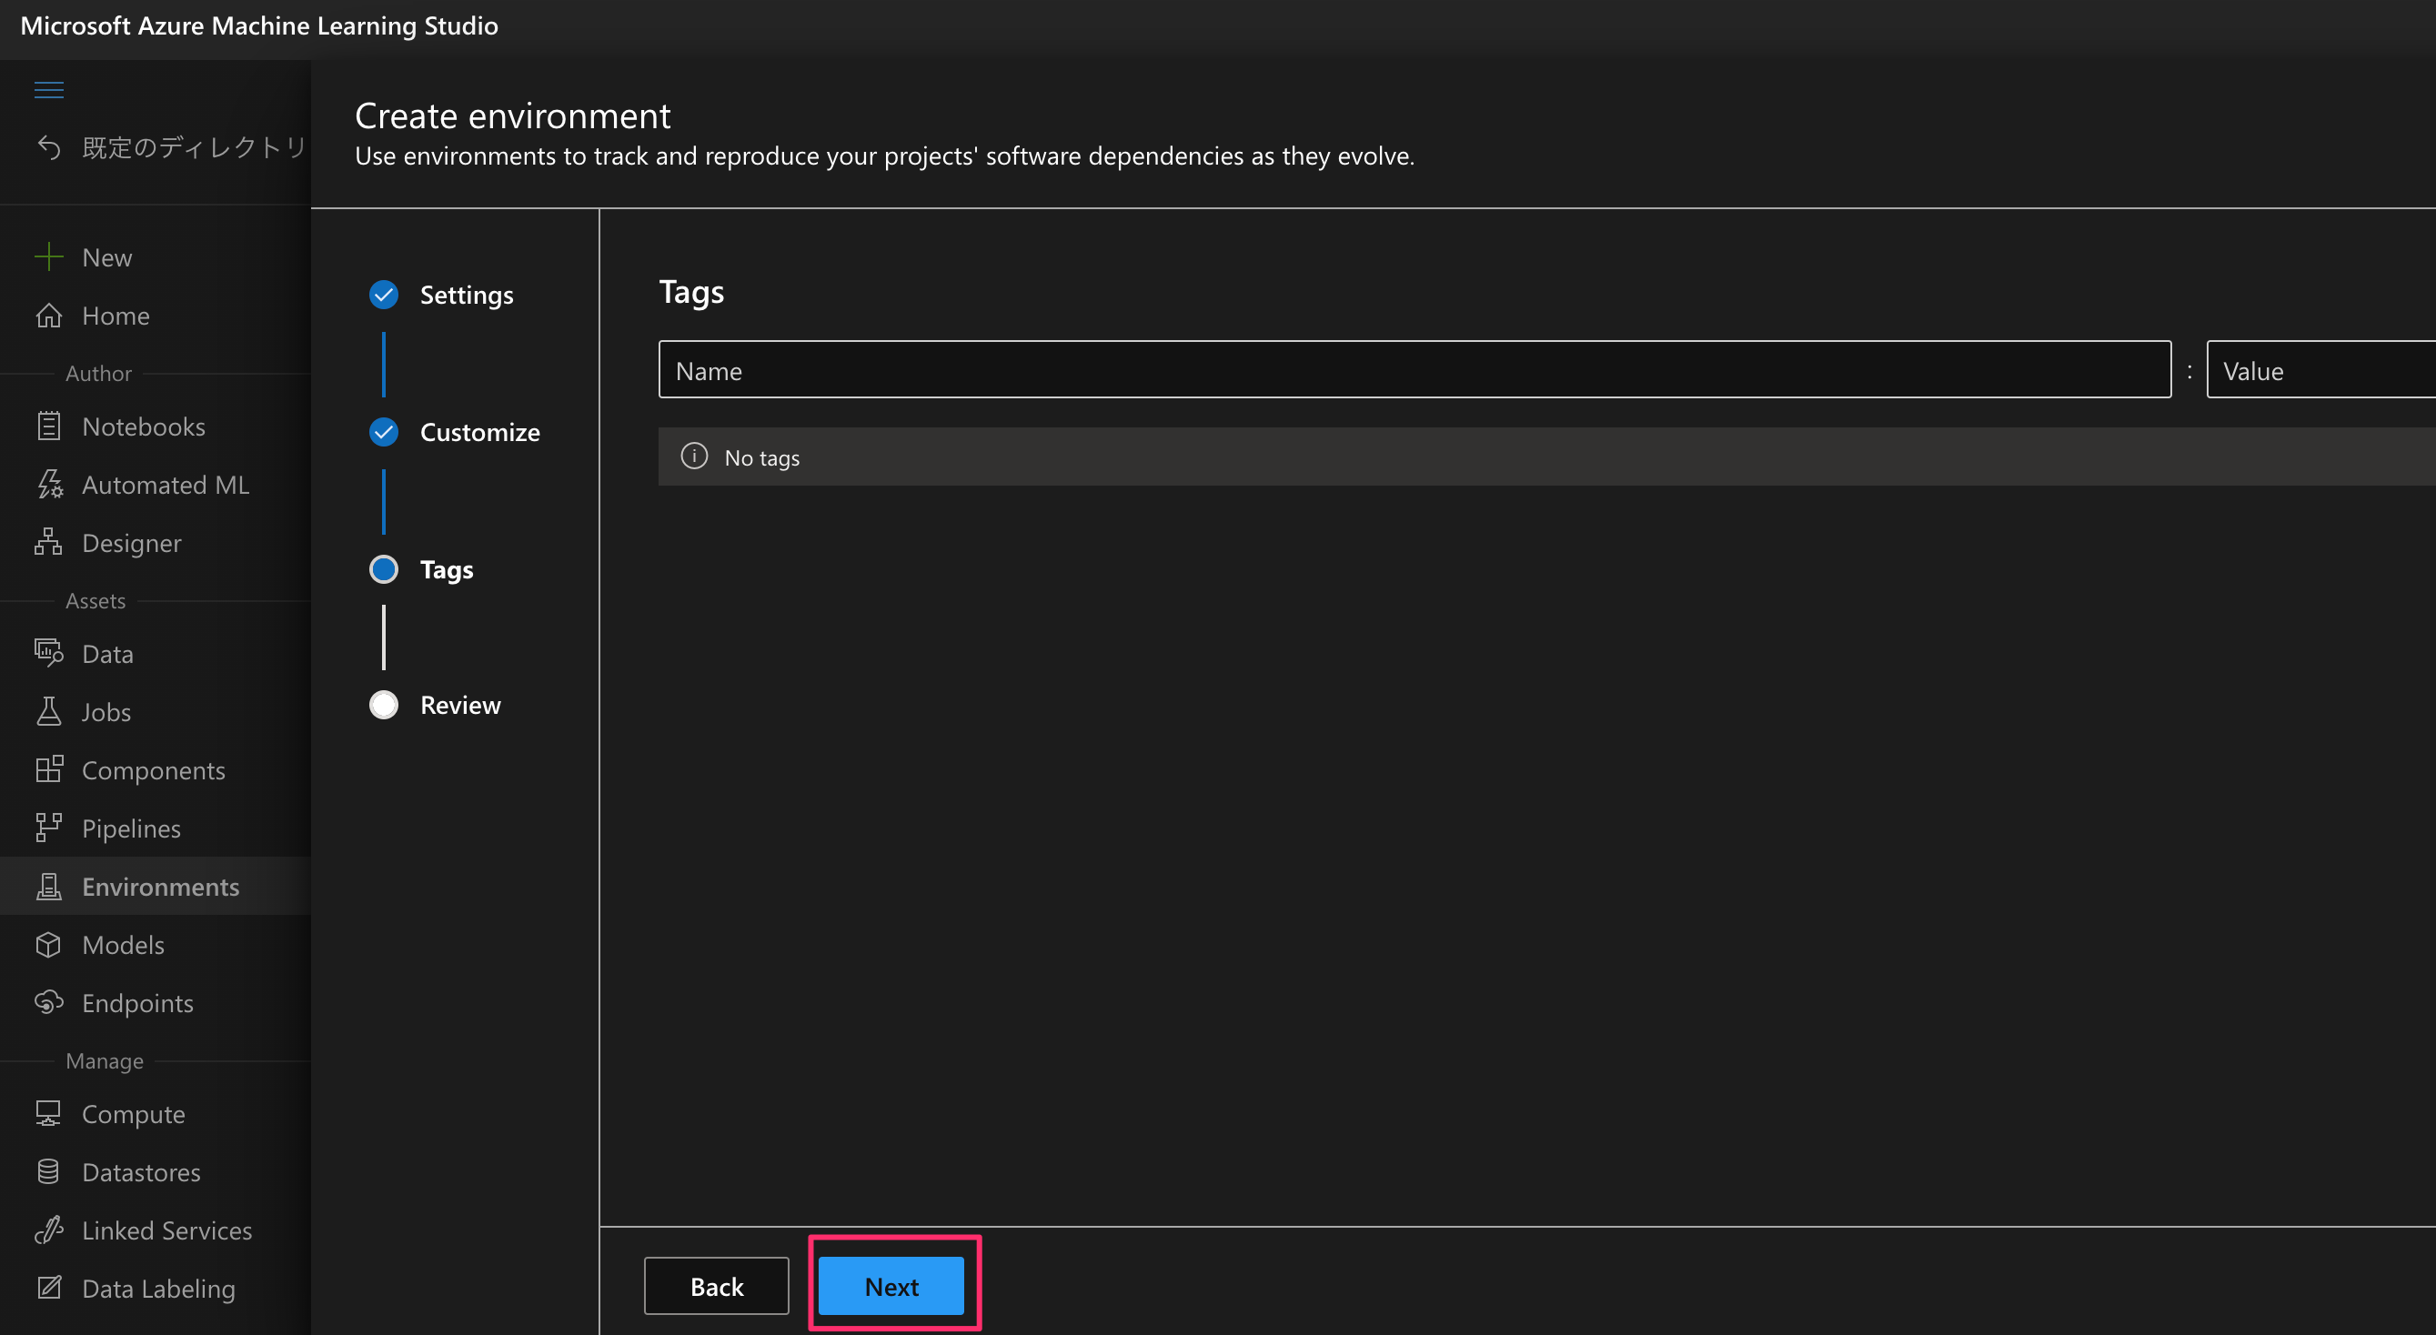The width and height of the screenshot is (2436, 1335).
Task: Focus the tag Value input field
Action: coord(2321,371)
